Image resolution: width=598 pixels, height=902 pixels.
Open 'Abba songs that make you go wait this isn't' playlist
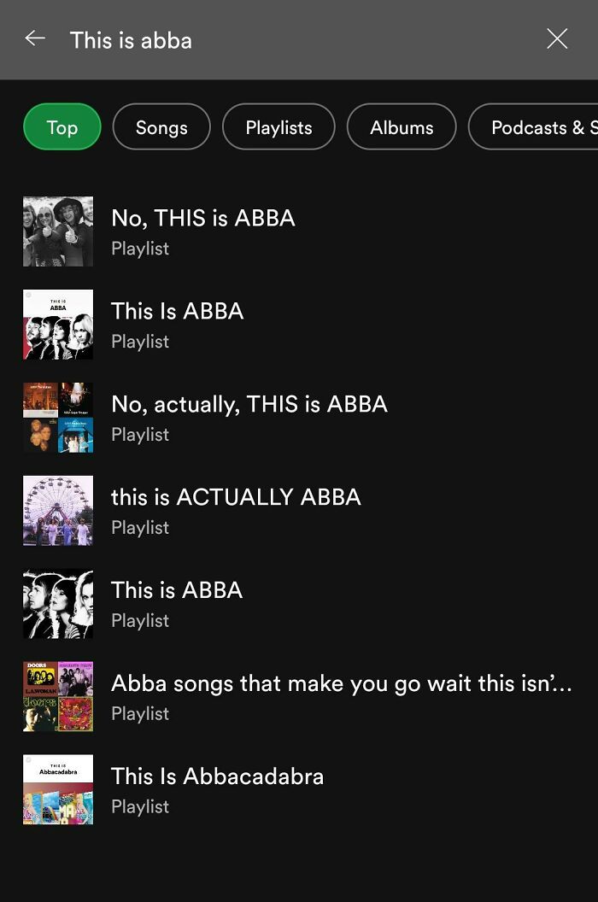click(342, 682)
